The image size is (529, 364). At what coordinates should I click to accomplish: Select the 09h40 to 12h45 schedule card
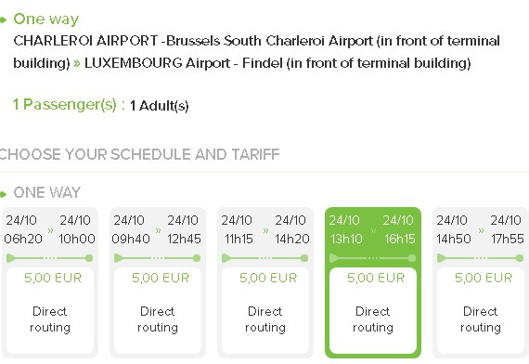pos(158,282)
